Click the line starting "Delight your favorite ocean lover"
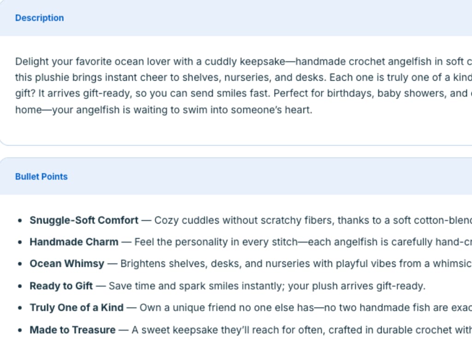Viewport: 472px width, 354px height. coord(138,62)
